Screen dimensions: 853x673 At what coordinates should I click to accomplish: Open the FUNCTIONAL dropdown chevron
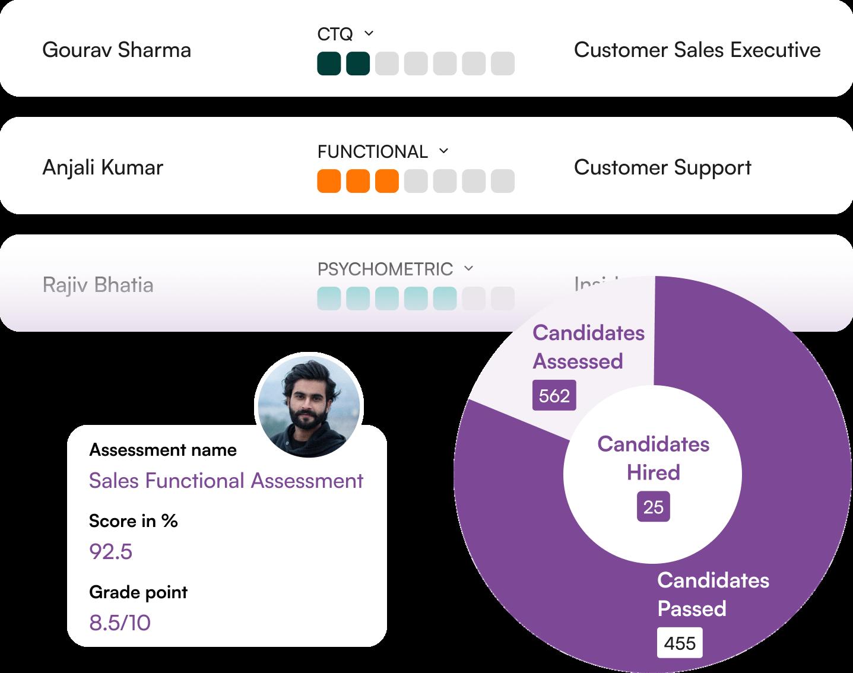tap(443, 151)
